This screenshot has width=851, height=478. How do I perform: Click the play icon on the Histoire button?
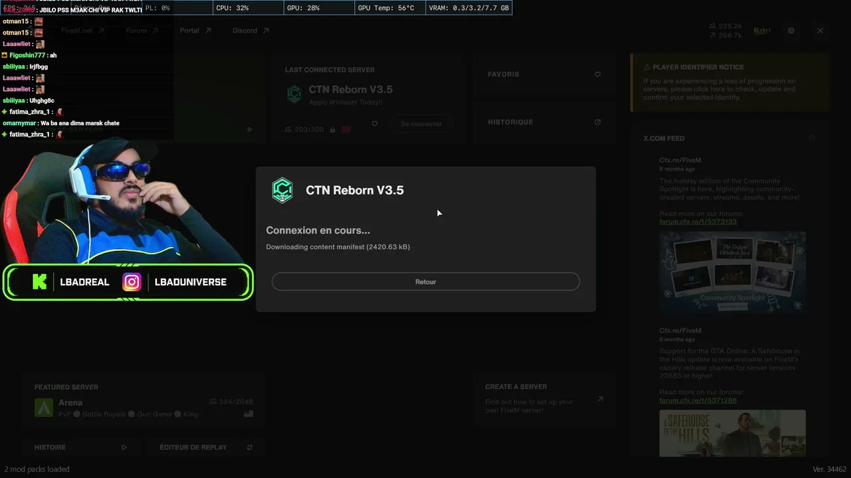pyautogui.click(x=124, y=447)
